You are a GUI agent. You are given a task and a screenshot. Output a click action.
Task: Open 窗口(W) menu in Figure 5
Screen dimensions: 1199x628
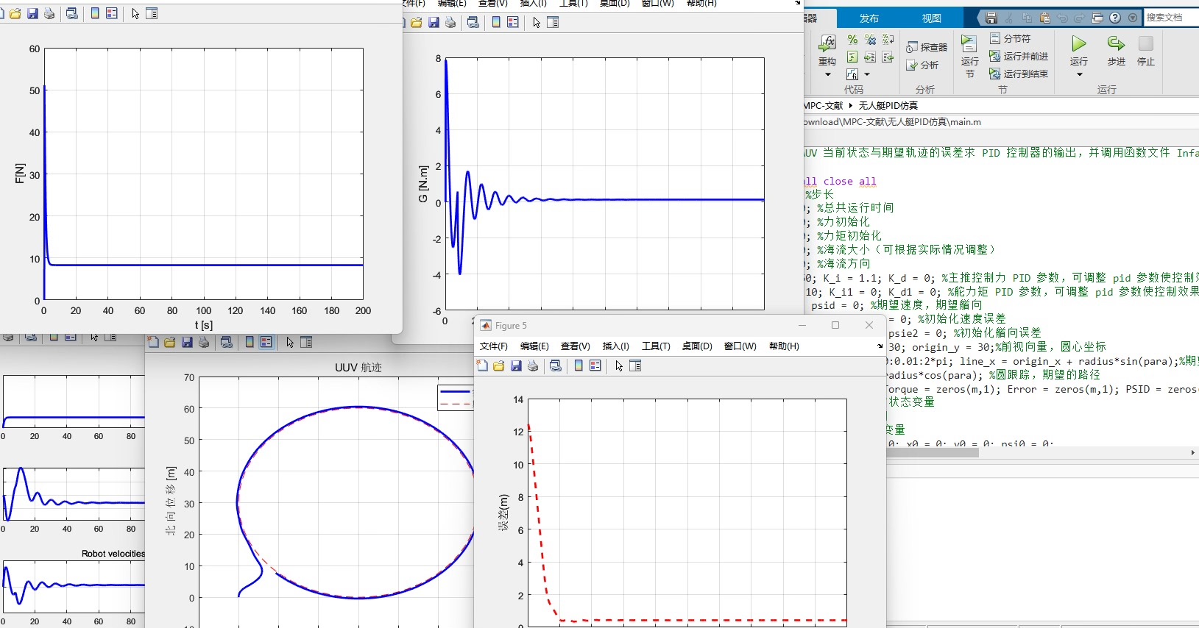740,346
